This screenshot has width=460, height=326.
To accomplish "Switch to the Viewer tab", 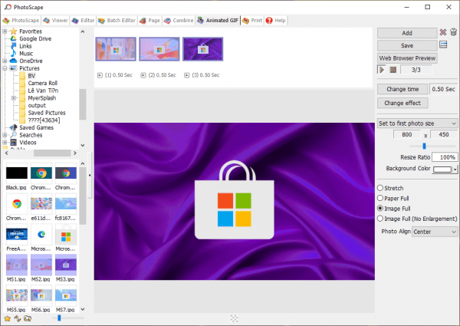I will click(55, 21).
